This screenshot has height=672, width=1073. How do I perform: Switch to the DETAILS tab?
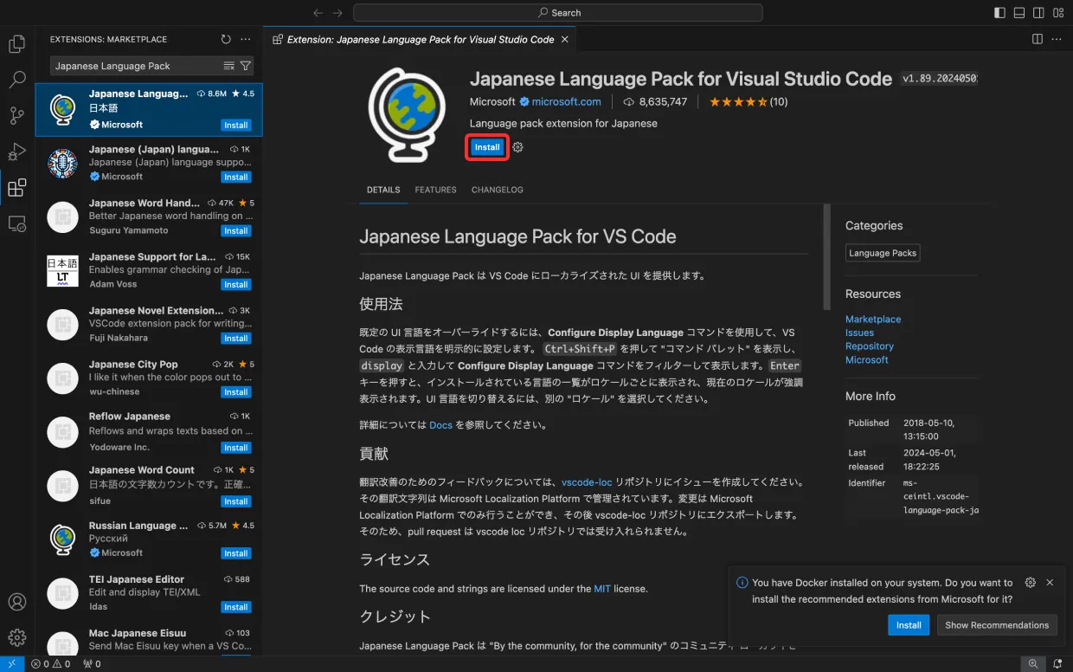(x=383, y=190)
